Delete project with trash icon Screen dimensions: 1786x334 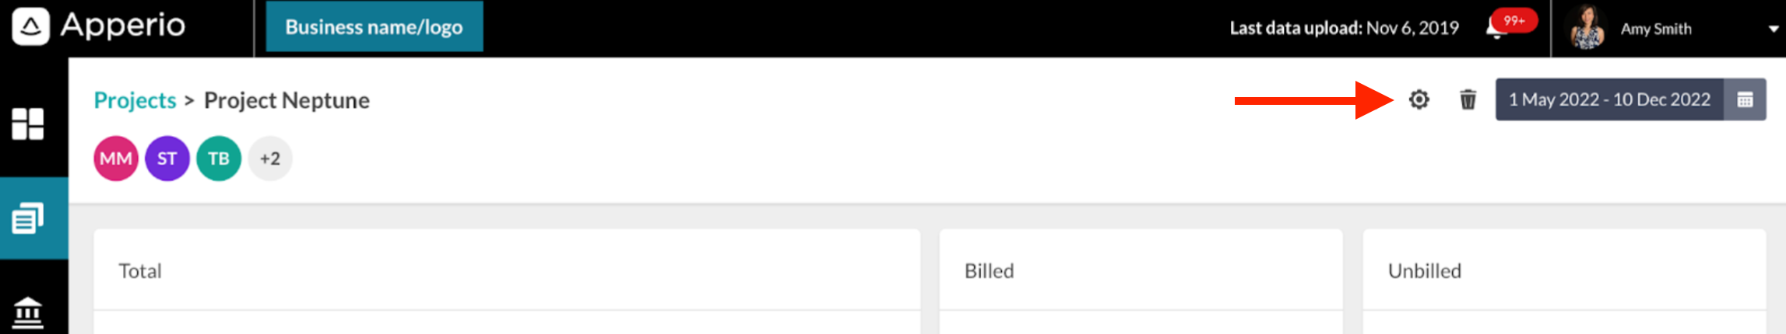pyautogui.click(x=1468, y=99)
